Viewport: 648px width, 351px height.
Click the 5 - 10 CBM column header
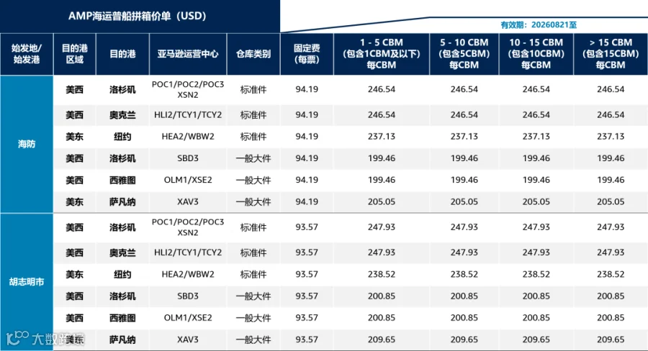[464, 54]
